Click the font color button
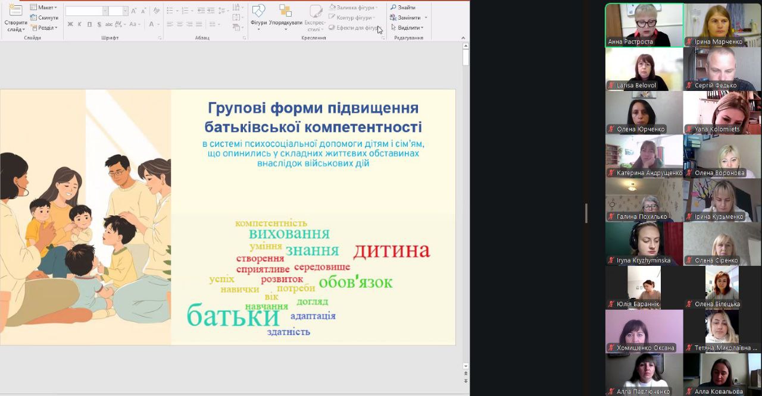 [151, 24]
